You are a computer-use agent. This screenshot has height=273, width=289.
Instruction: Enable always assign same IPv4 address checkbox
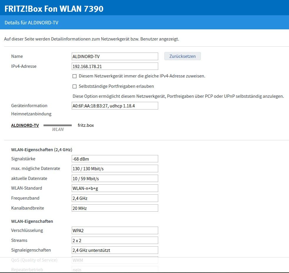click(x=74, y=76)
